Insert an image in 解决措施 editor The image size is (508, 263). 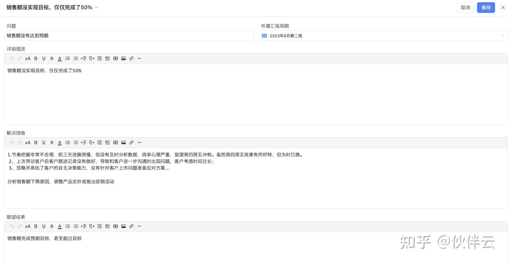tap(124, 142)
